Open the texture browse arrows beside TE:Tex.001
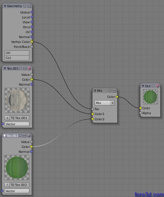The width and height of the screenshot is (164, 197). [7, 118]
